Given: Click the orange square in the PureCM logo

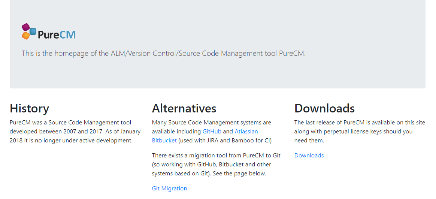Looking at the screenshot, I should pos(25,36).
